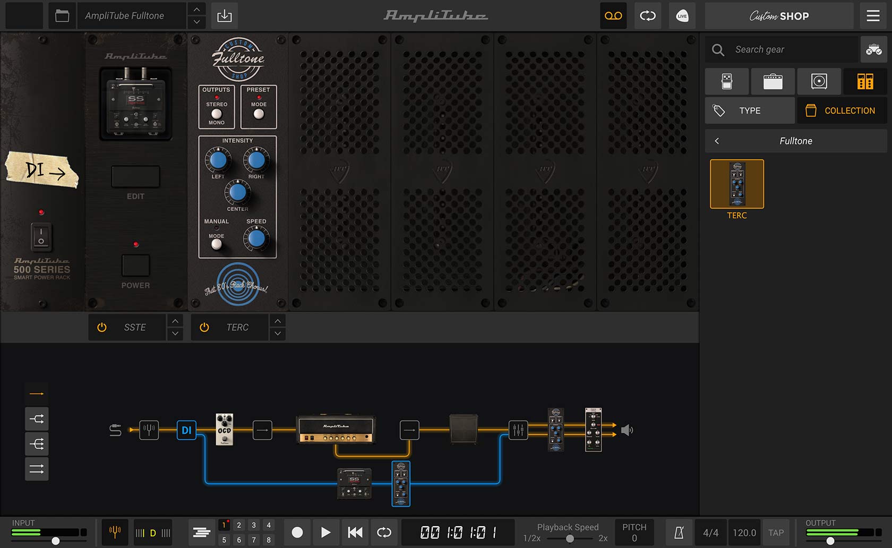Toggle the TERC power button

pyautogui.click(x=204, y=327)
